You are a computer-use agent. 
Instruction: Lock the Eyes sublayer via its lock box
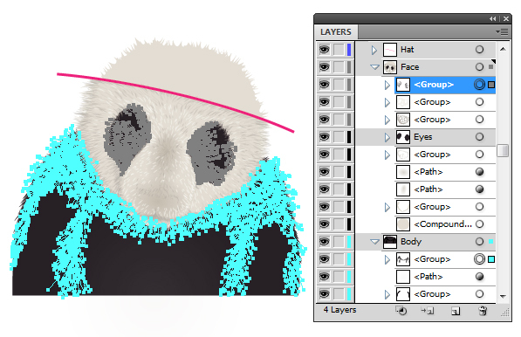[339, 136]
